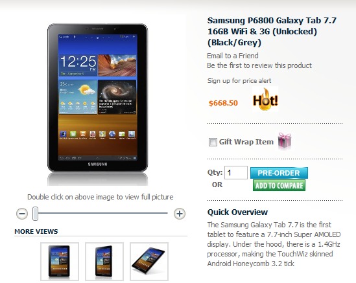
Task: Click the $668.50 price text
Action: click(x=223, y=103)
